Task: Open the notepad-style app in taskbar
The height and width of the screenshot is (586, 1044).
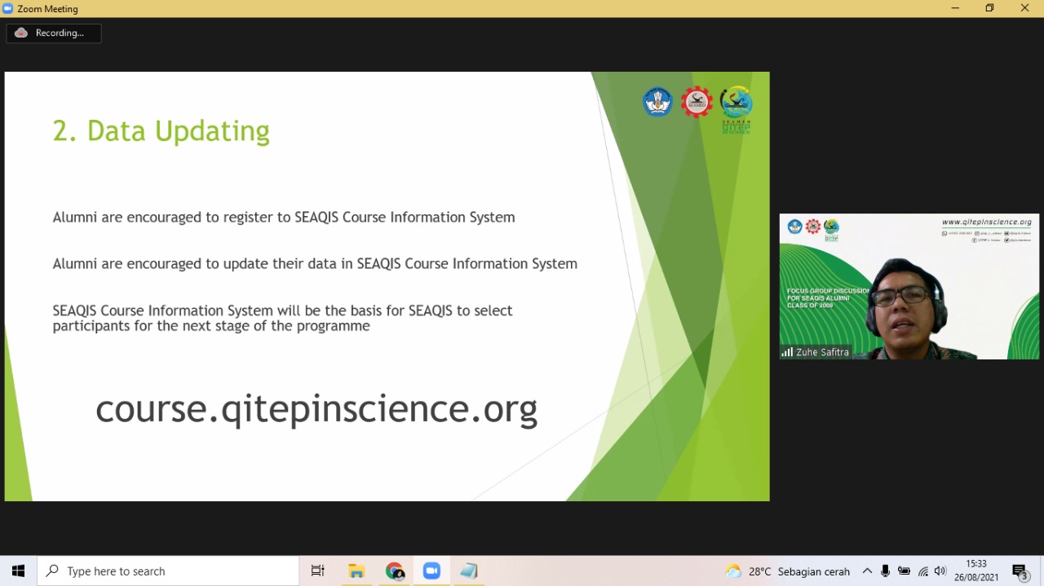Action: pyautogui.click(x=469, y=571)
